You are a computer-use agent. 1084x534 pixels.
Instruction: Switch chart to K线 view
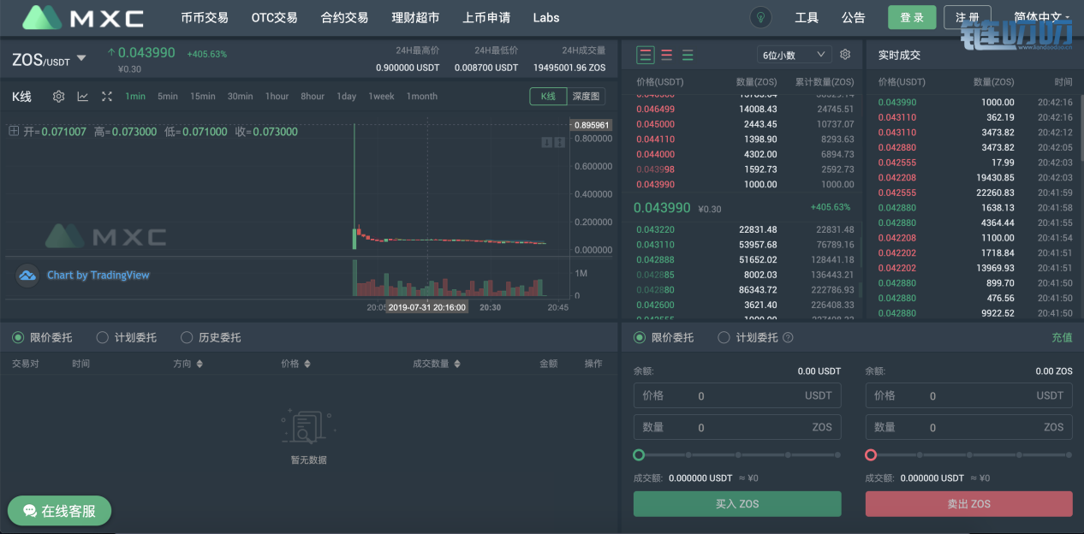(548, 97)
